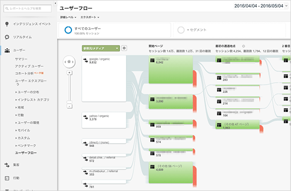Select the All Users segment
The image size is (291, 191).
coord(114,30)
